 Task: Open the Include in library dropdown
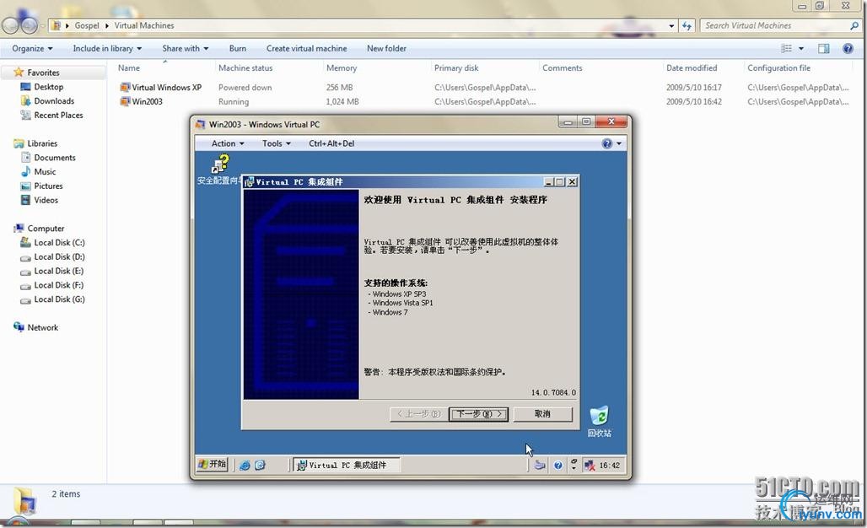pos(107,49)
